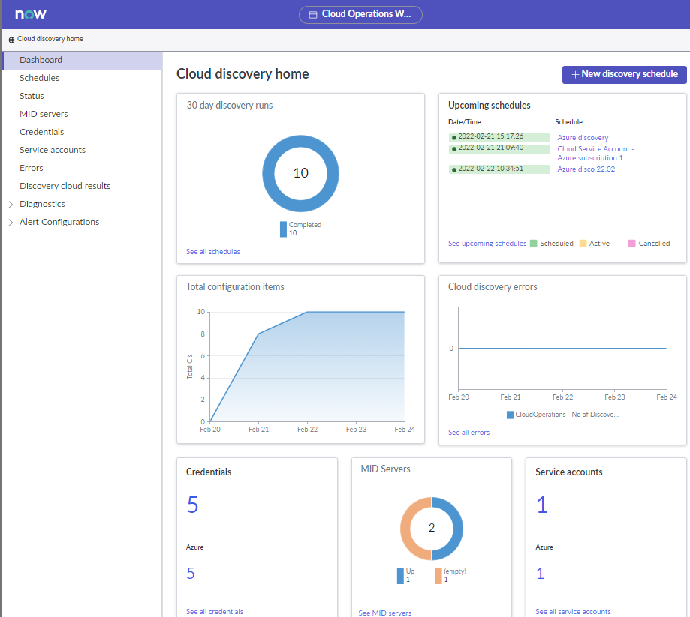Click the Azure credentials count 5
The width and height of the screenshot is (690, 617).
click(x=191, y=573)
